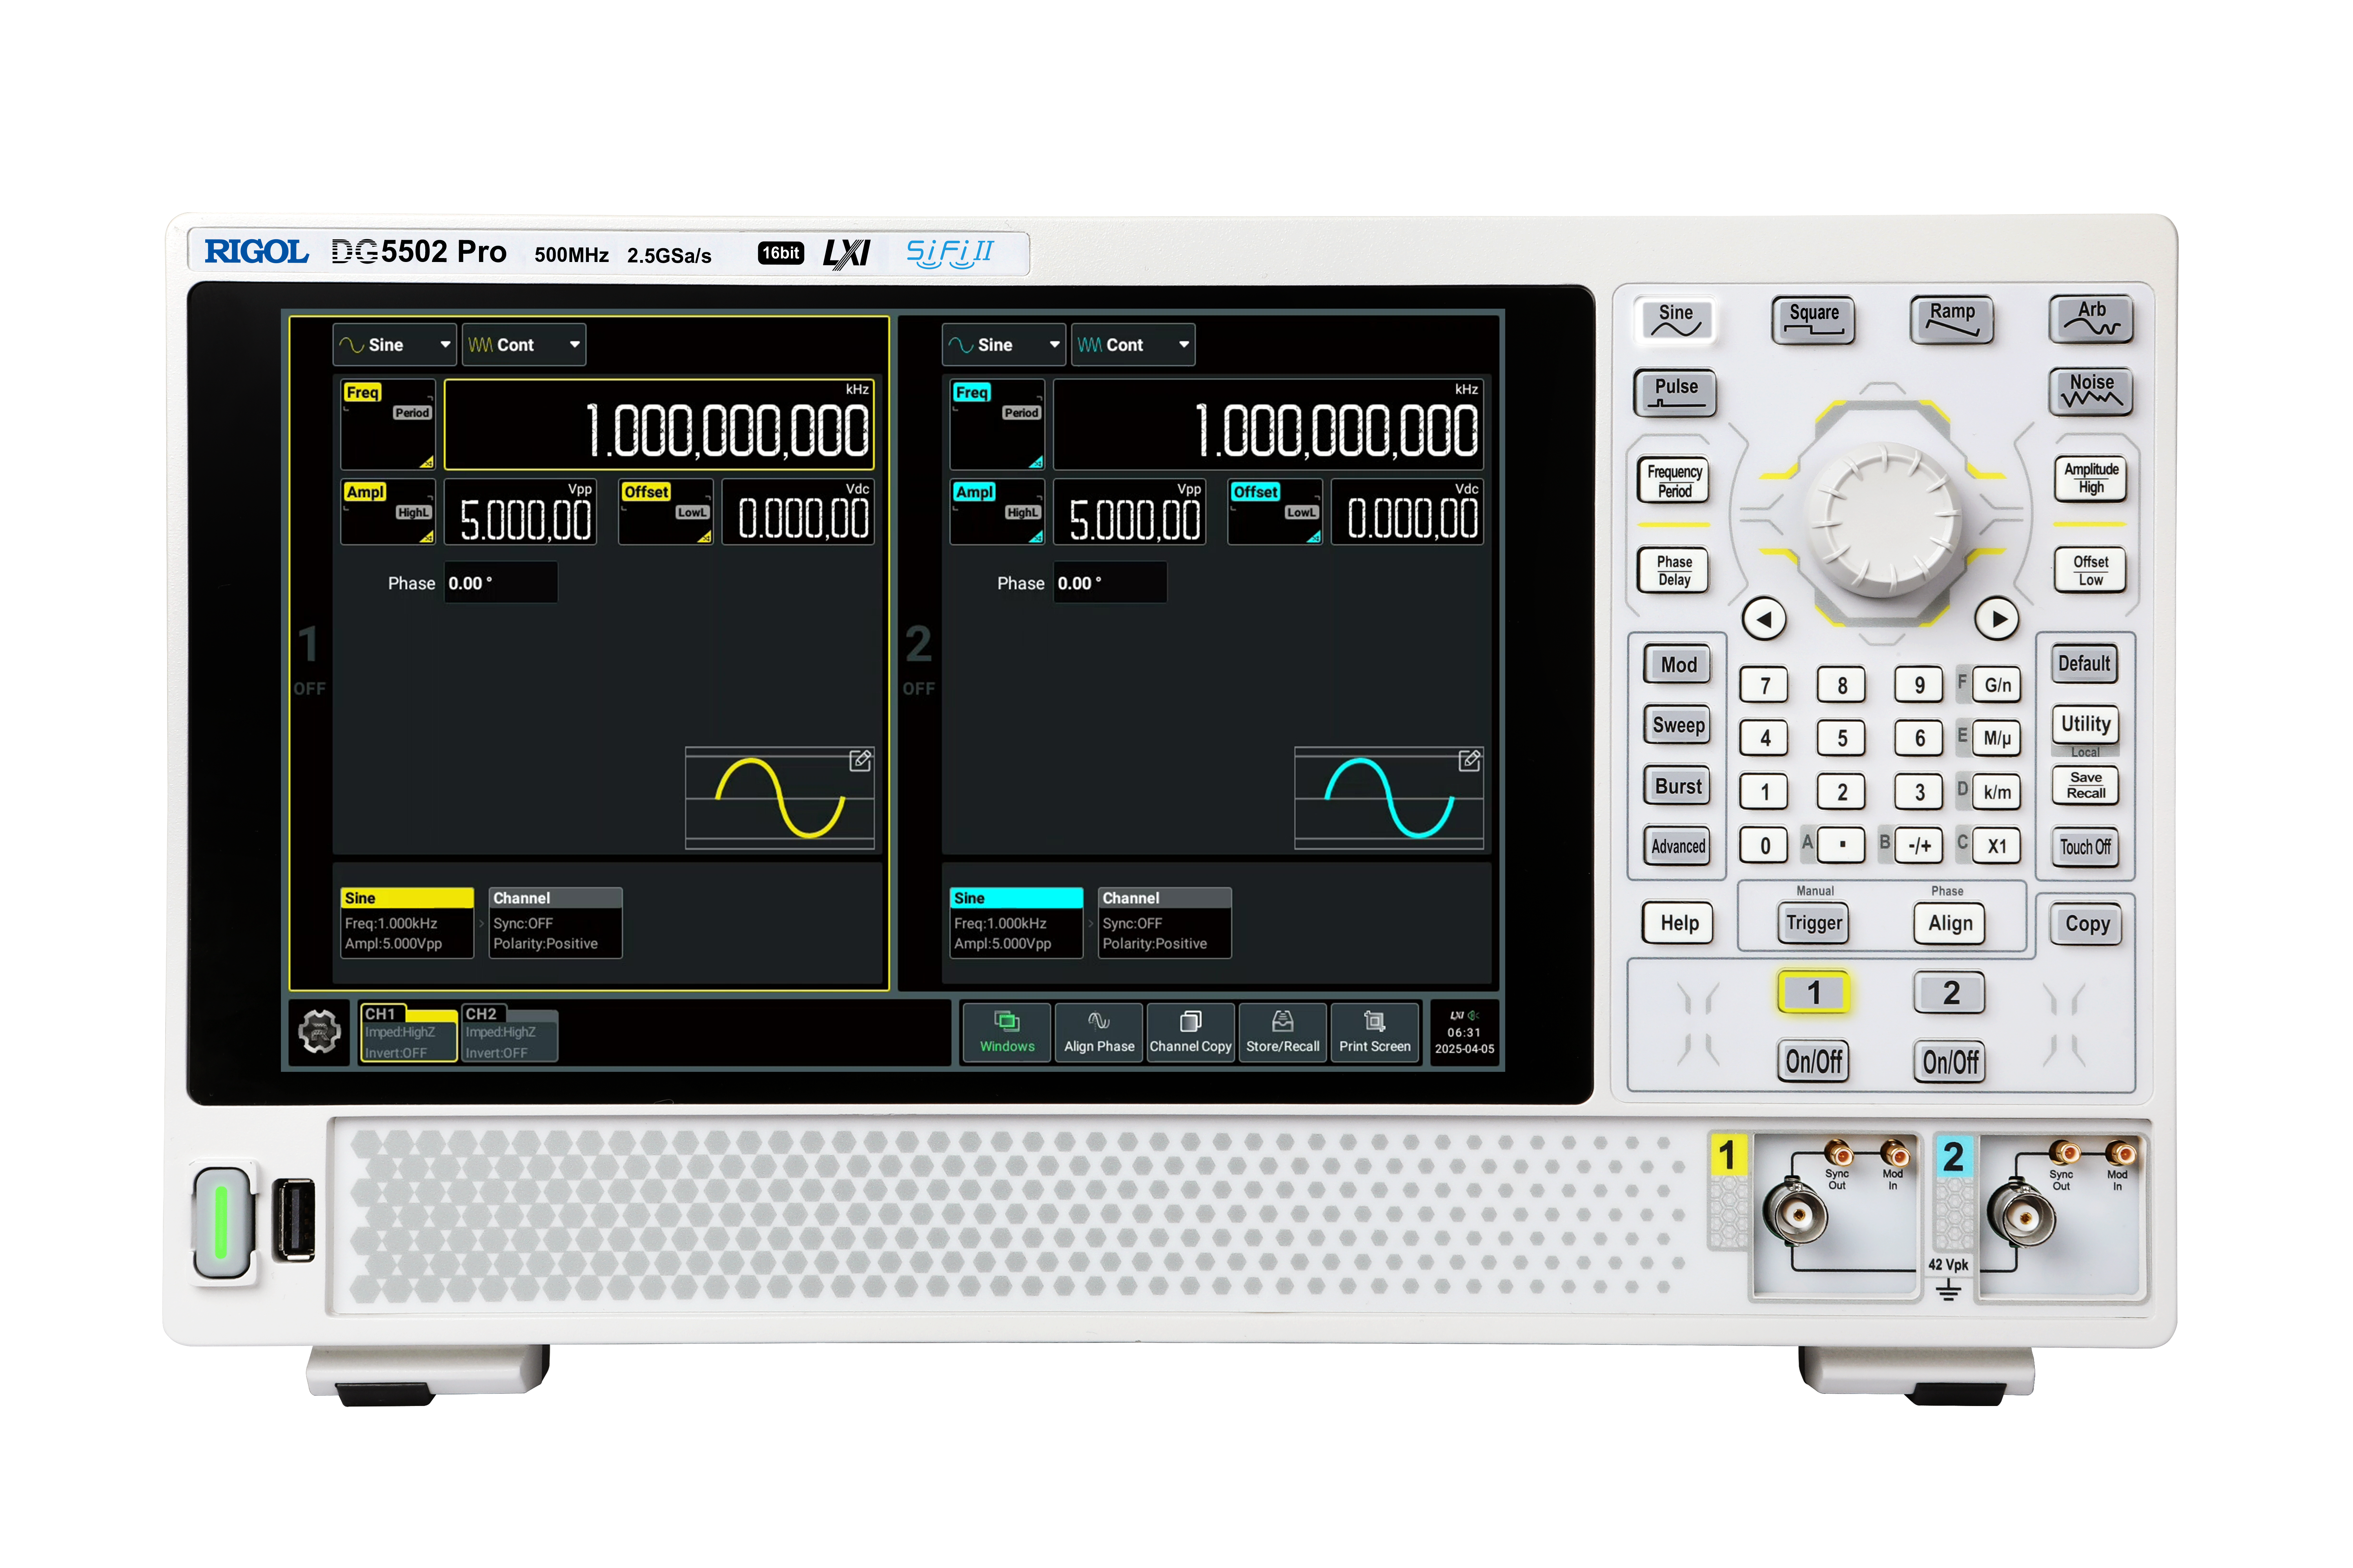Switch CH2 Ampl/HighL parameter toggle
The image size is (2353, 1568).
996,512
